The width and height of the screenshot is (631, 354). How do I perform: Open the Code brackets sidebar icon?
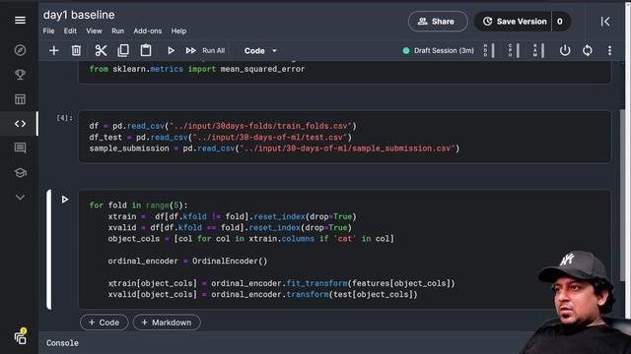20,124
